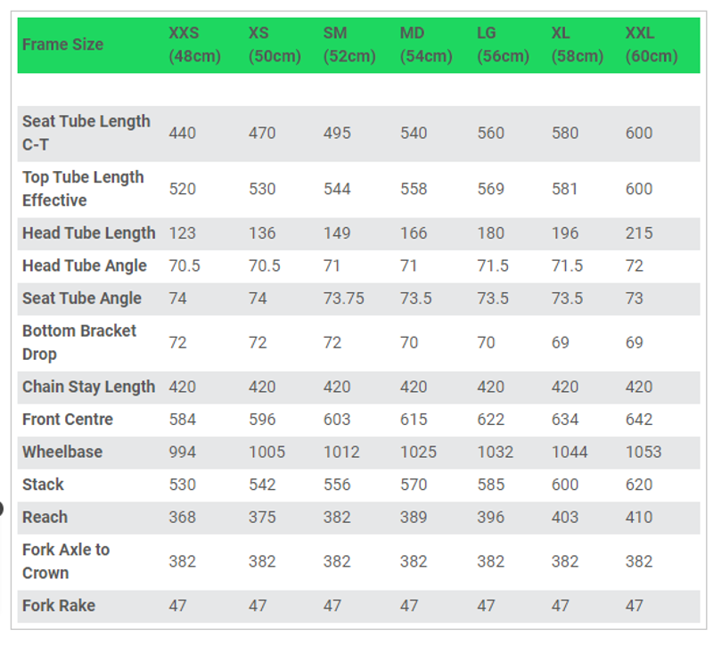Screen dimensions: 713x645
Task: Click the LG (56cm) column header
Action: (503, 45)
